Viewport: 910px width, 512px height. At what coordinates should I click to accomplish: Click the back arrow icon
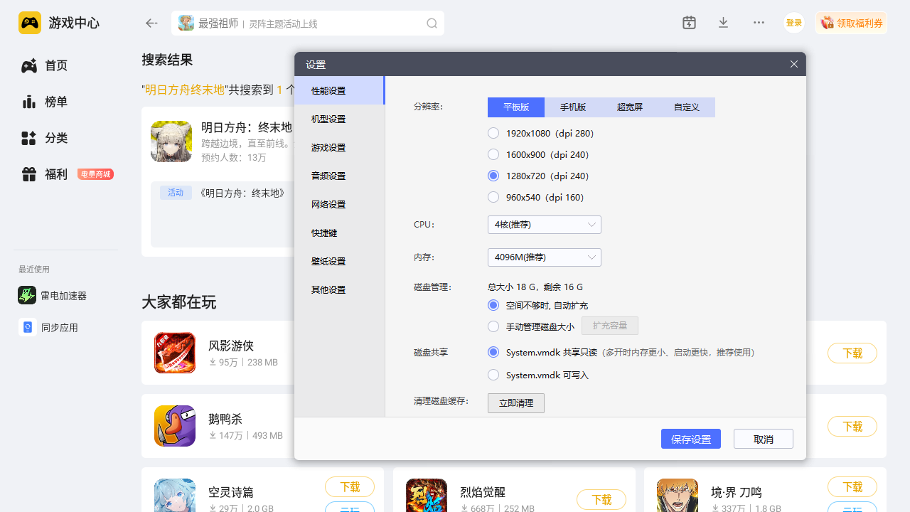click(151, 23)
